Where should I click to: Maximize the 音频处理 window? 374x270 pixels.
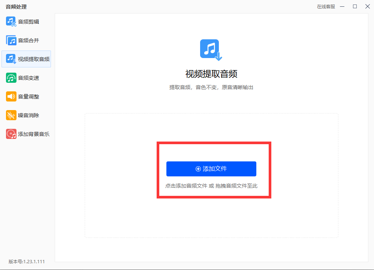[x=355, y=6]
